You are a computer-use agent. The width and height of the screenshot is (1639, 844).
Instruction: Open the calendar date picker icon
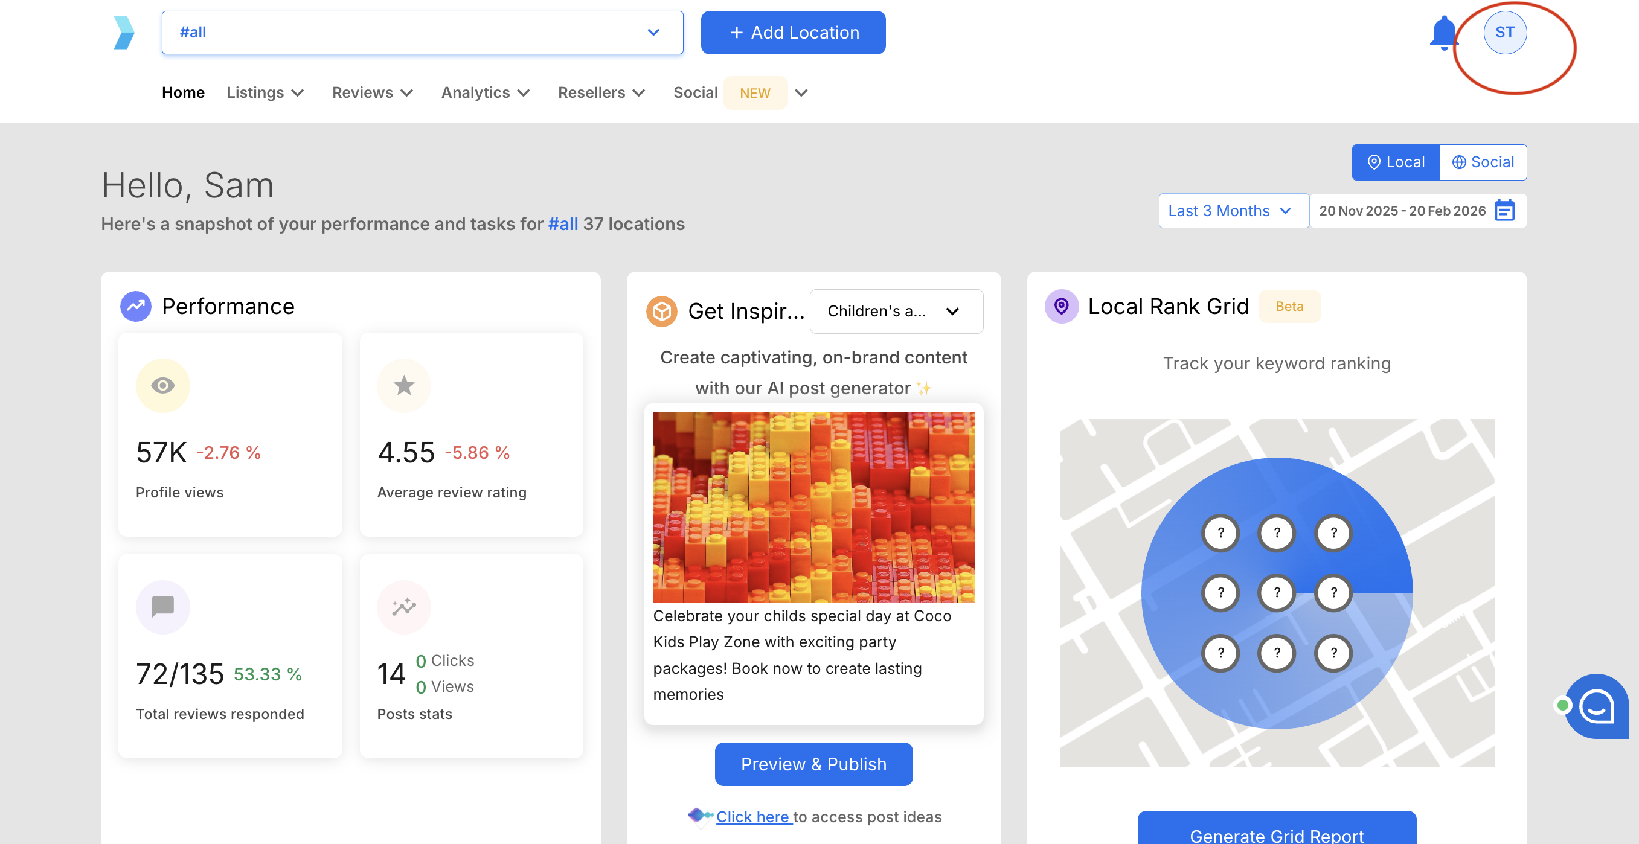(x=1505, y=211)
